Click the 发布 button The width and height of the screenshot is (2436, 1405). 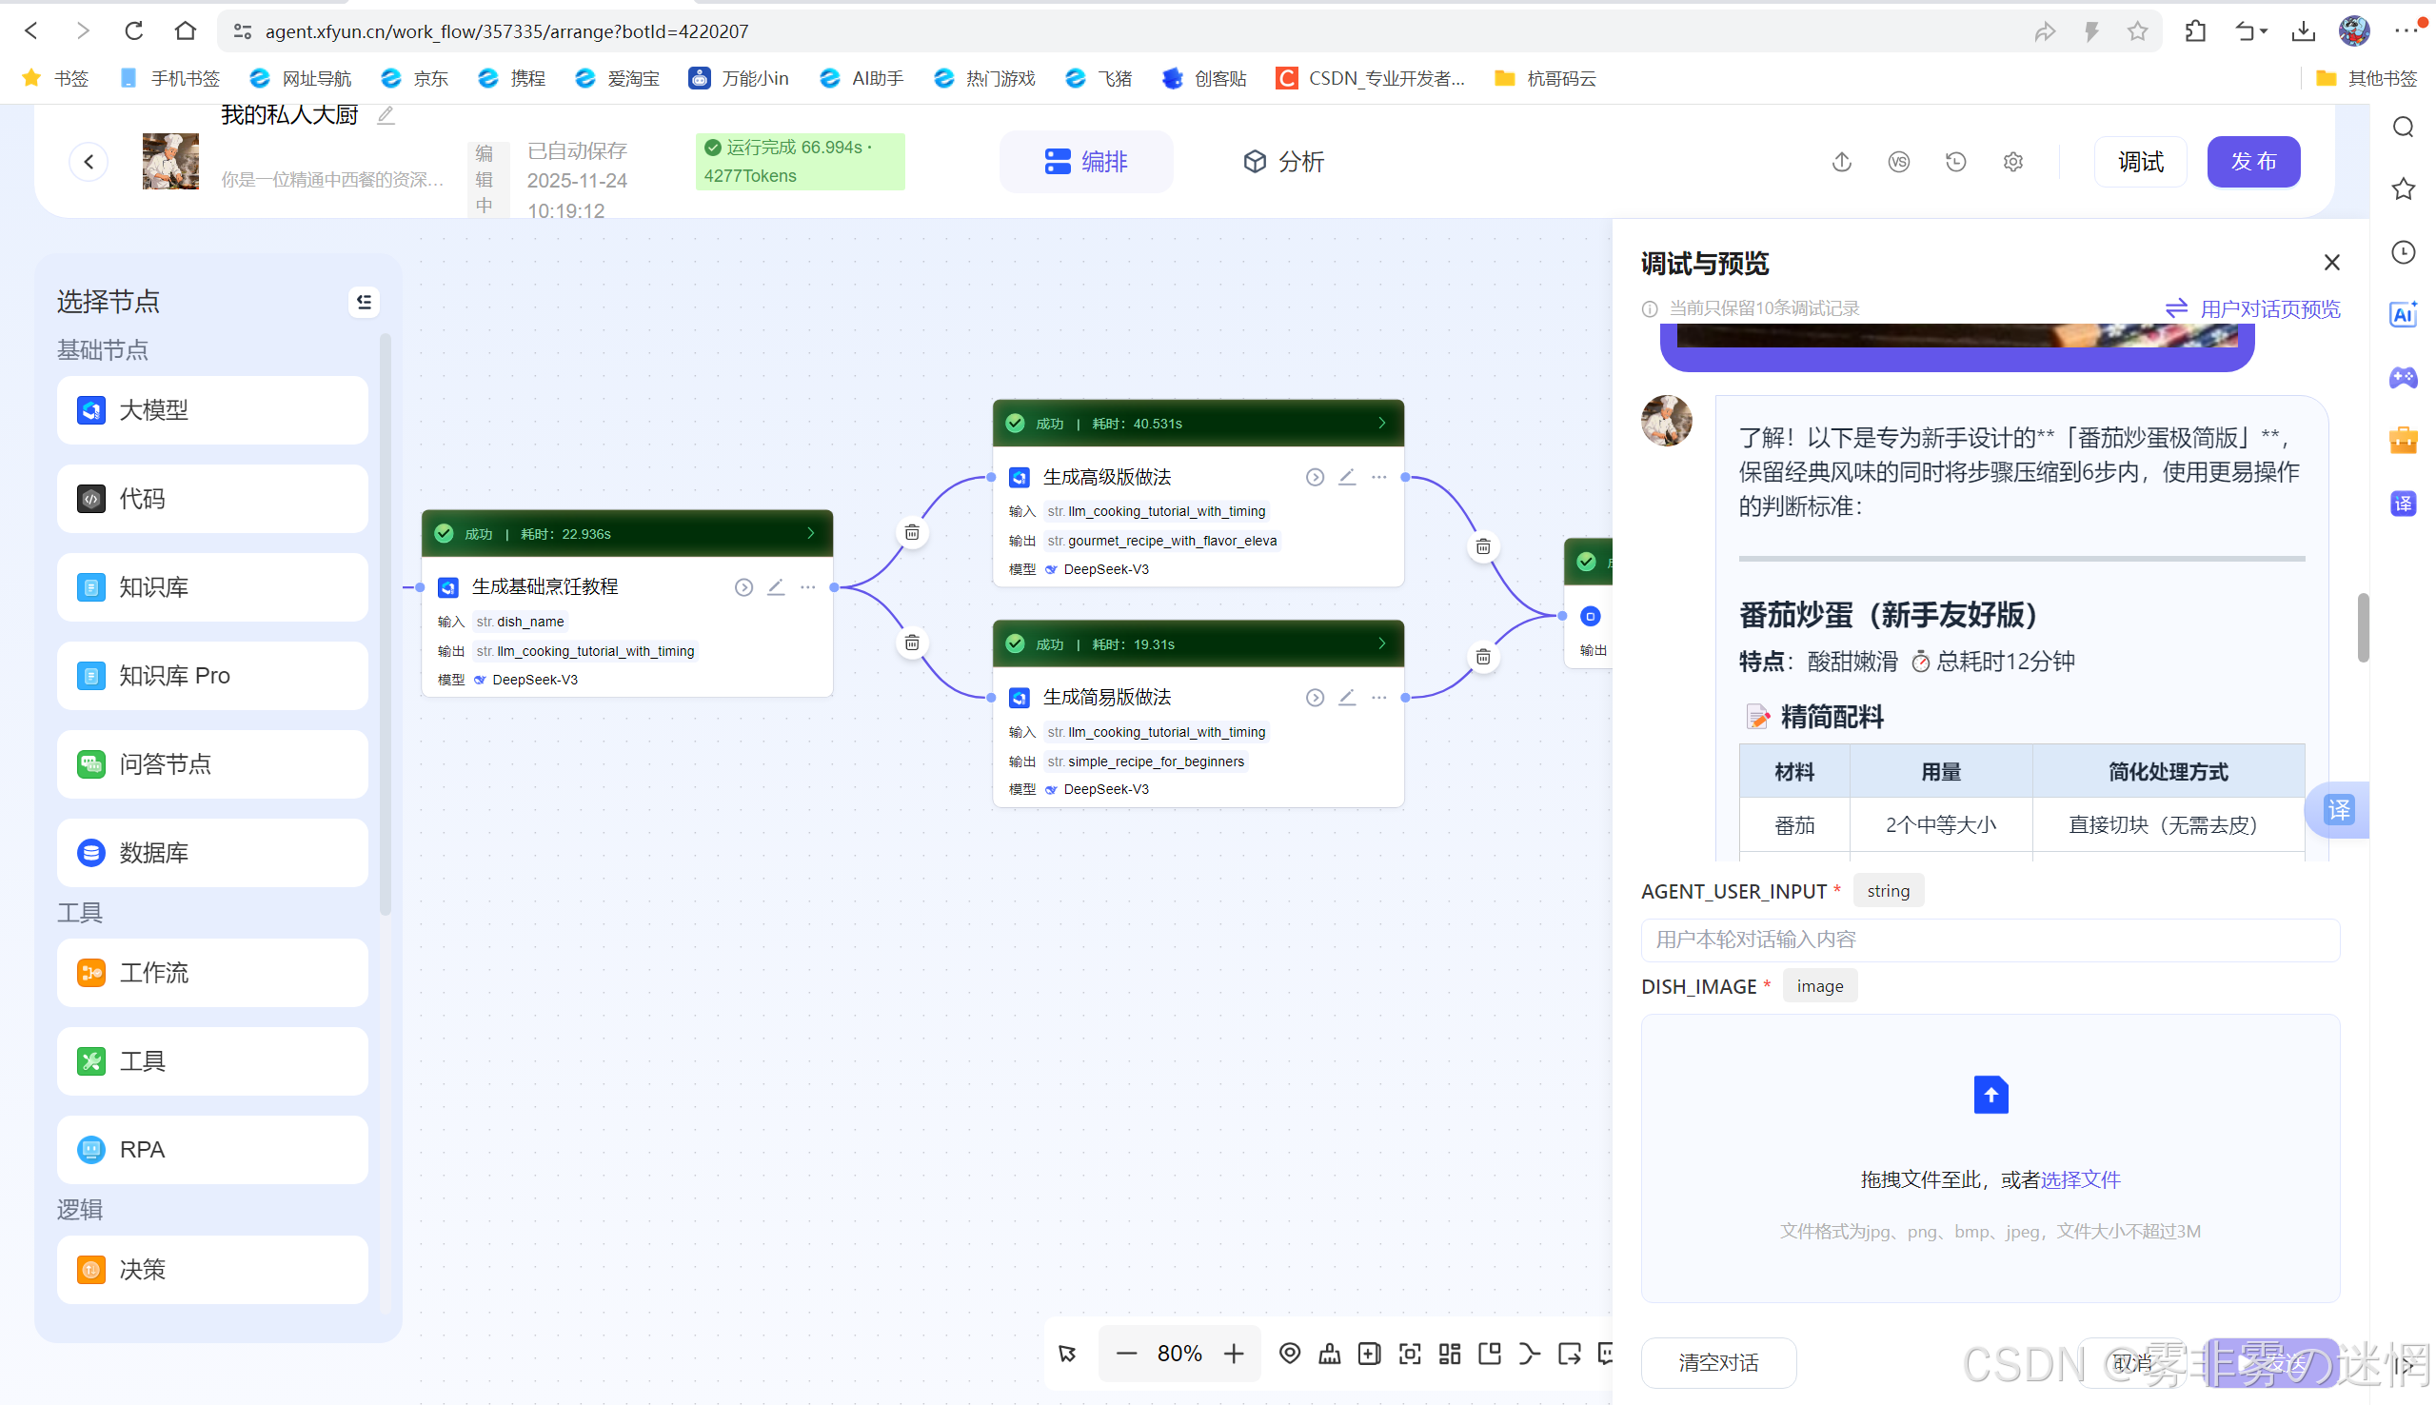[x=2252, y=162]
